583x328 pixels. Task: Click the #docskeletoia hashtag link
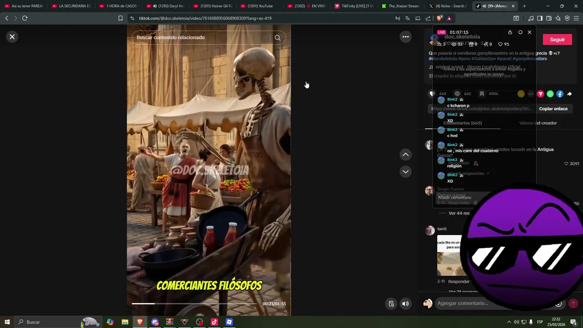pyautogui.click(x=443, y=59)
